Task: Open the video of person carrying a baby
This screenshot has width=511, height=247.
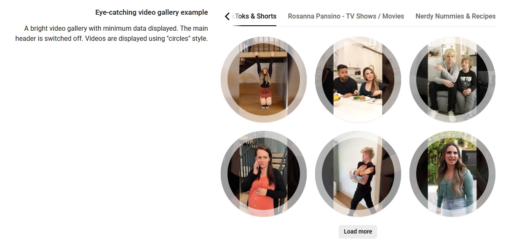Action: click(358, 174)
